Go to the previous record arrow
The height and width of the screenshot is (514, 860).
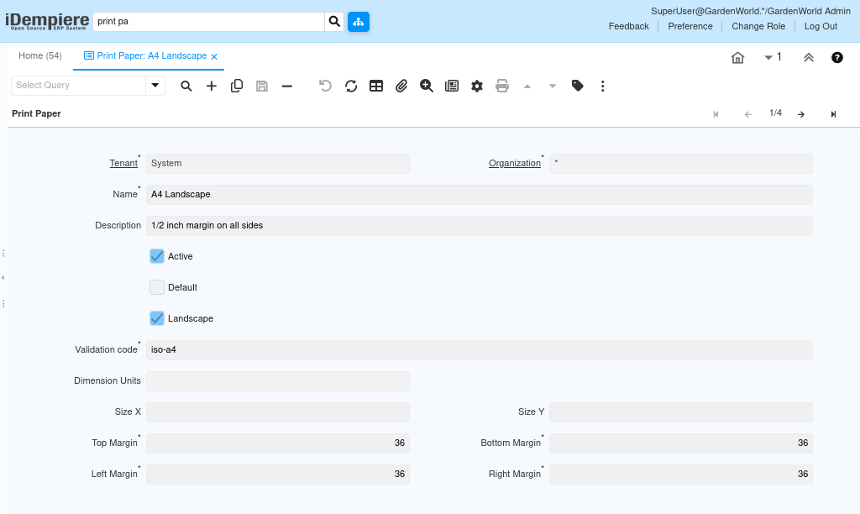coord(748,114)
